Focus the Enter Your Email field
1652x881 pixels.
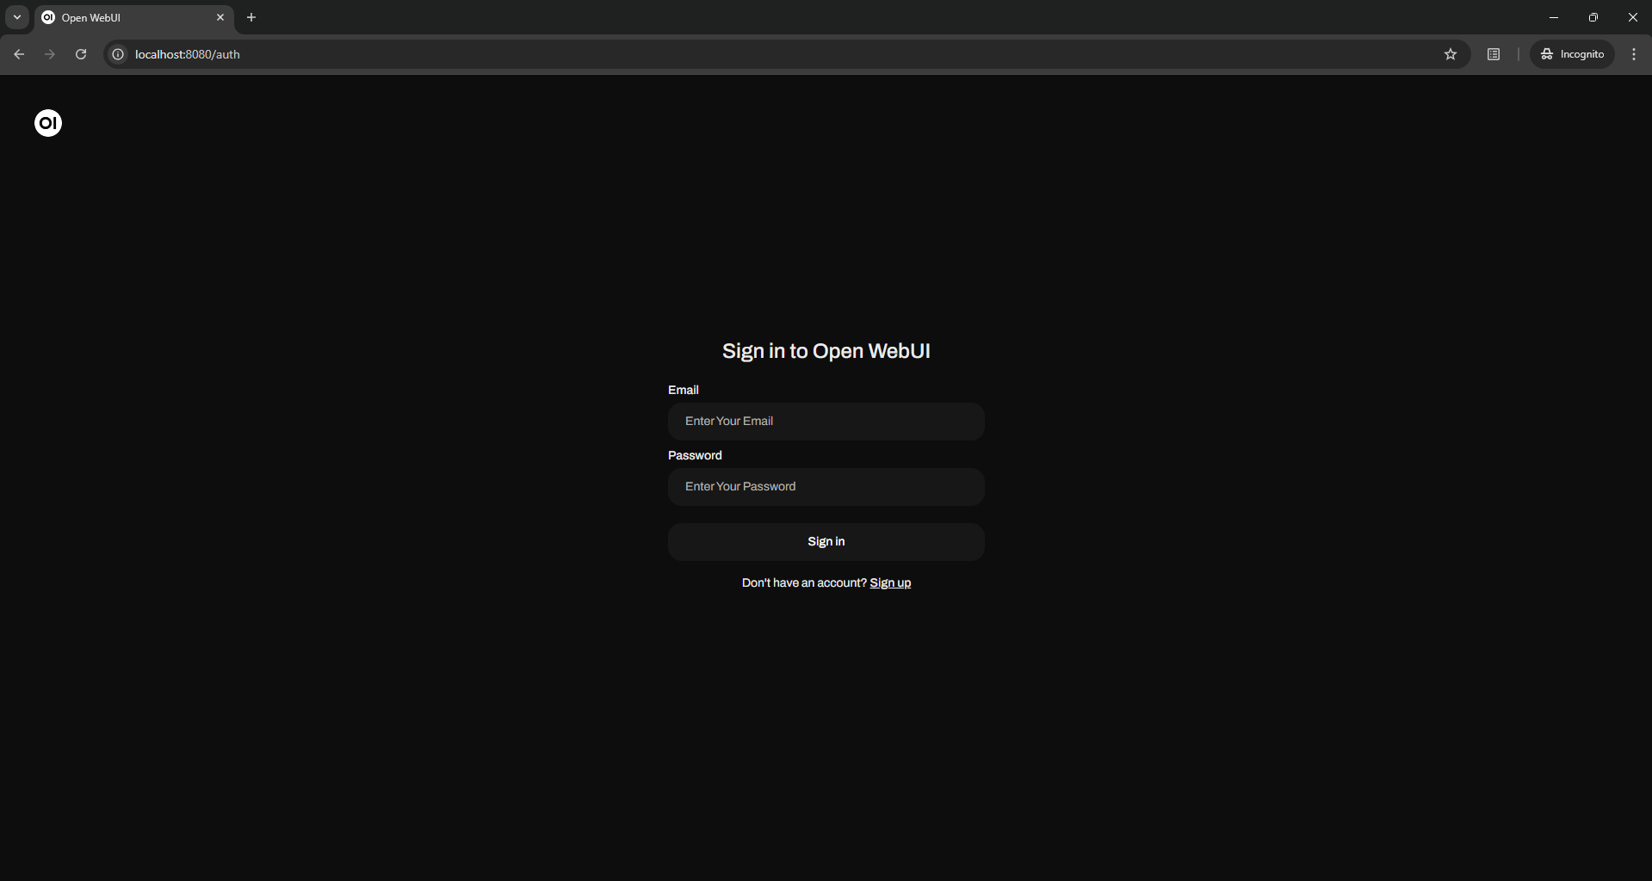pyautogui.click(x=826, y=422)
